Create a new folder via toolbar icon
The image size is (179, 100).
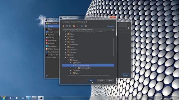(74, 26)
